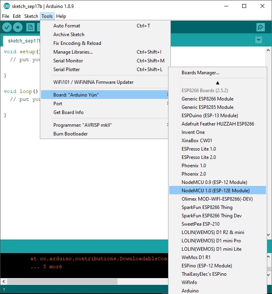Close the open Tools menu
Image resolution: width=272 pixels, height=294 pixels.
[47, 16]
